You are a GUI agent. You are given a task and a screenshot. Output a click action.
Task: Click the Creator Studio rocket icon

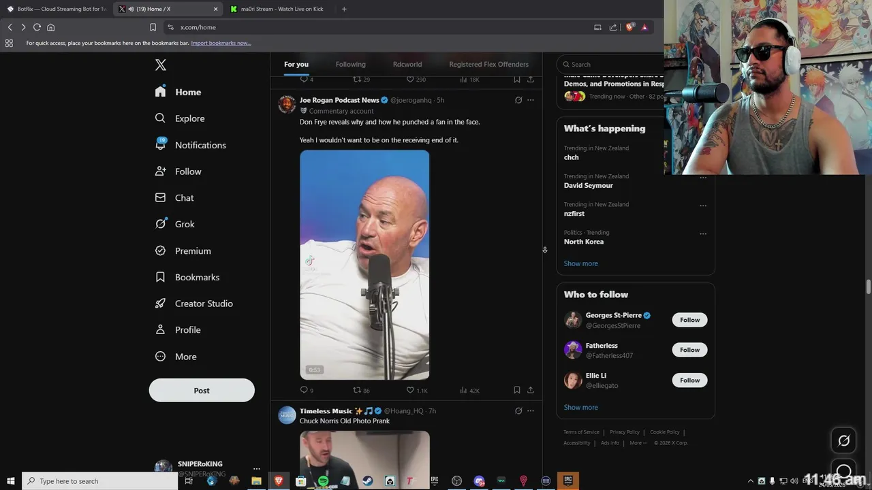pos(160,304)
